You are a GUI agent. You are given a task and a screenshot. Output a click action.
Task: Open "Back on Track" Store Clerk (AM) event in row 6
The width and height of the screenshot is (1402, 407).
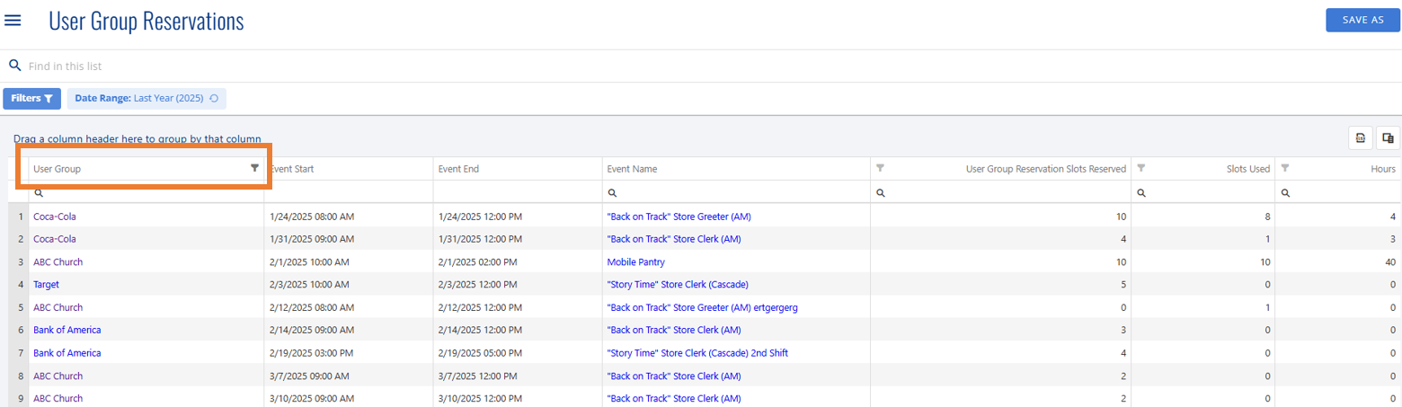(x=674, y=330)
